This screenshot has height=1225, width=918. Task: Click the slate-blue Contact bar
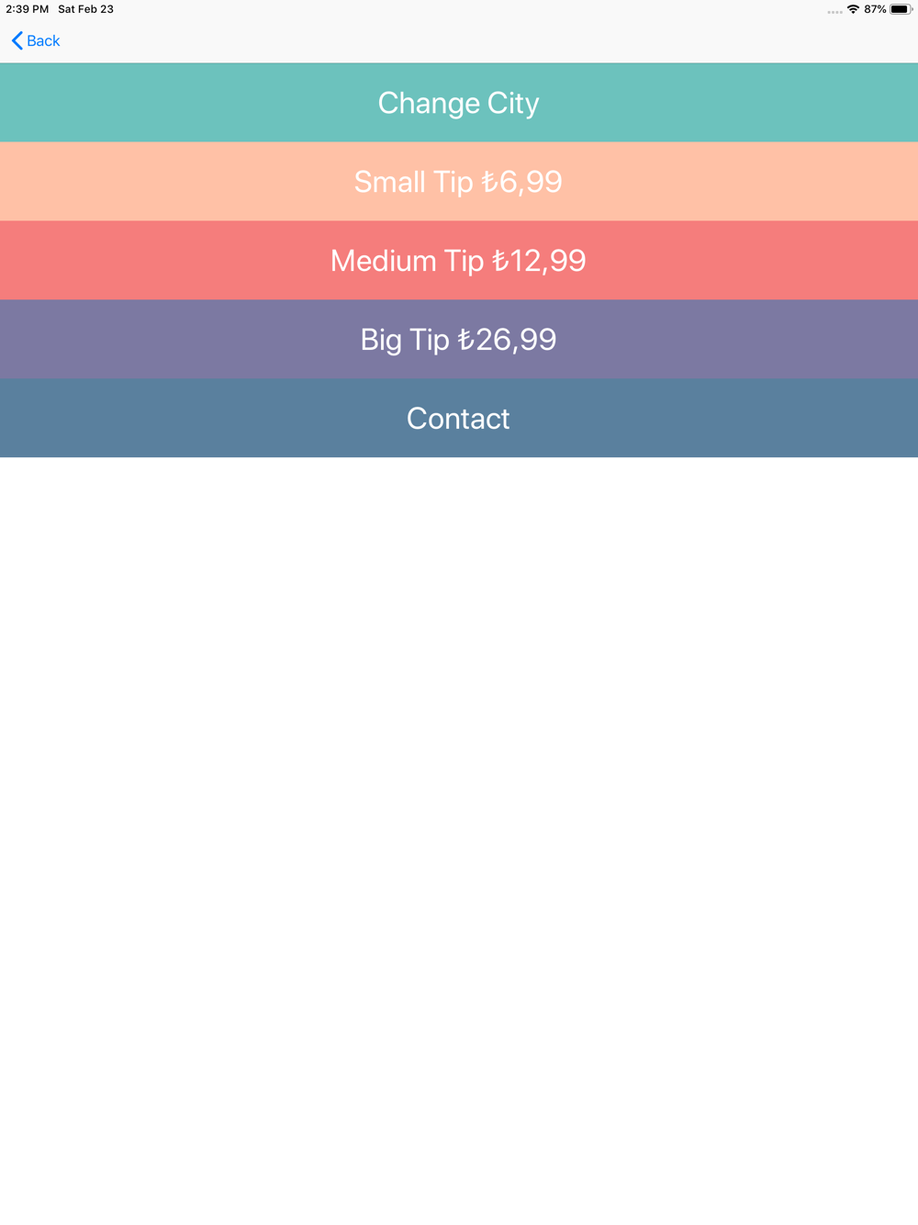point(459,419)
